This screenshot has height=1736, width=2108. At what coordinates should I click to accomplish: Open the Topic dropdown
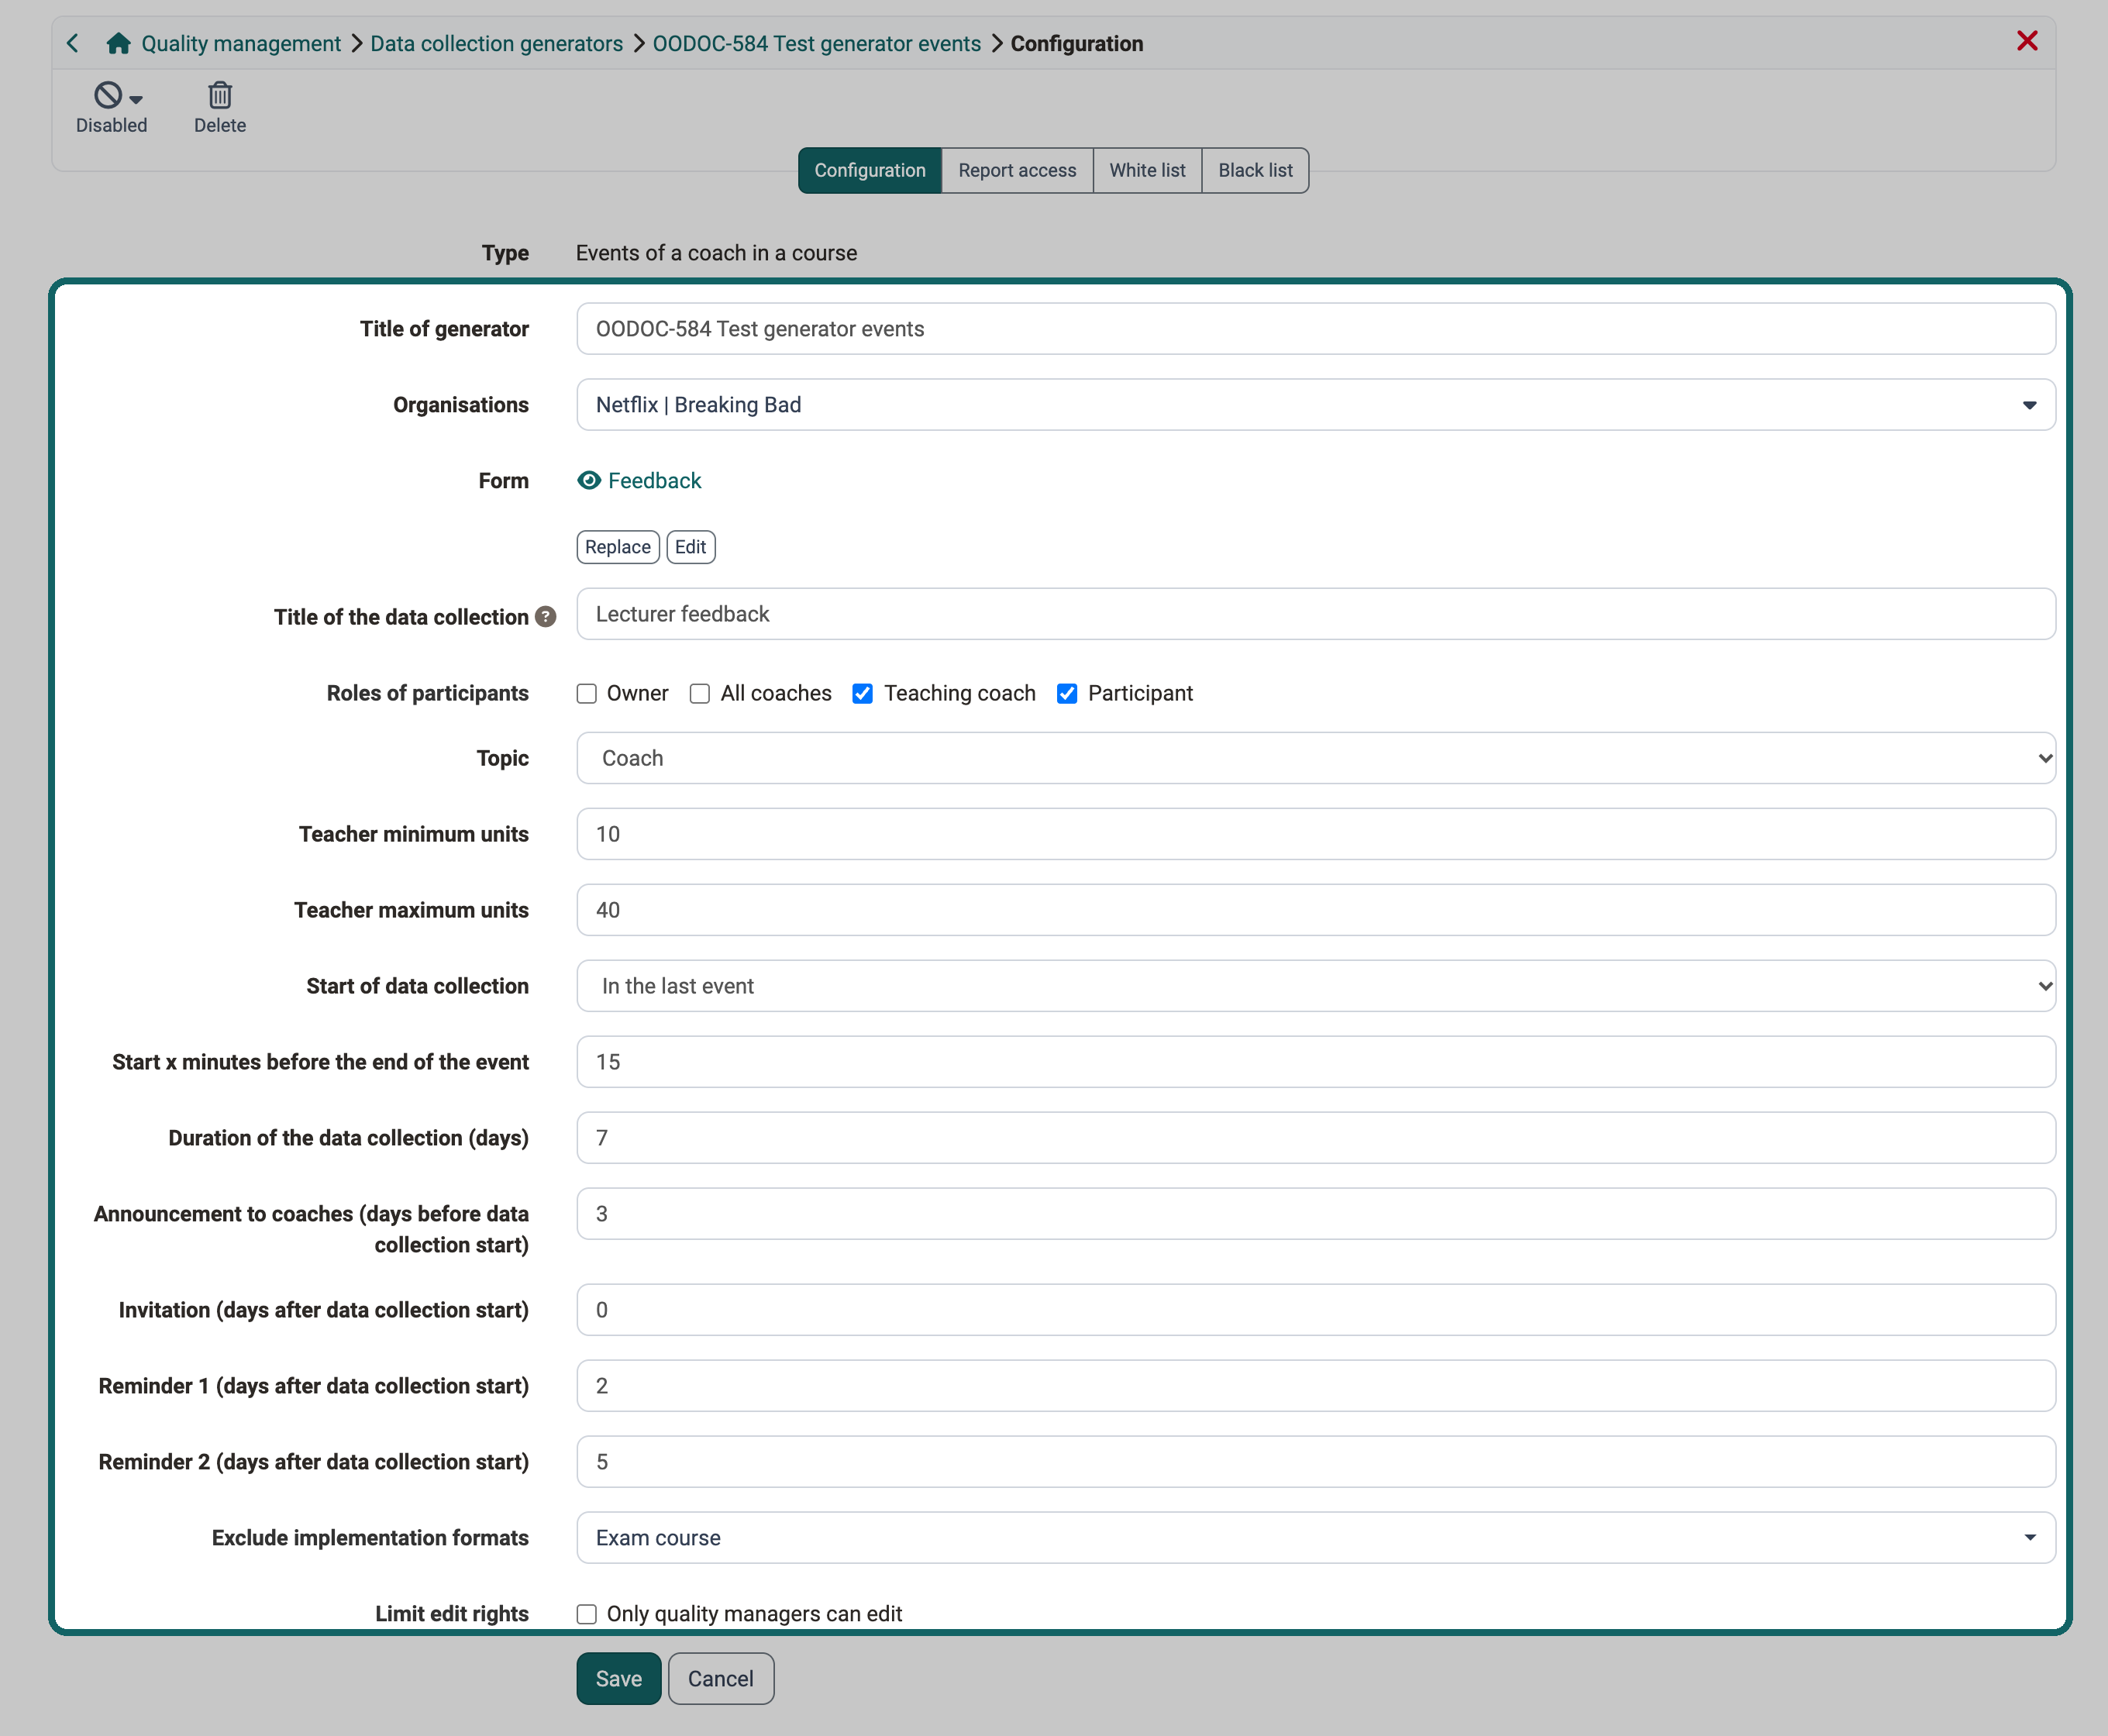[x=1316, y=758]
